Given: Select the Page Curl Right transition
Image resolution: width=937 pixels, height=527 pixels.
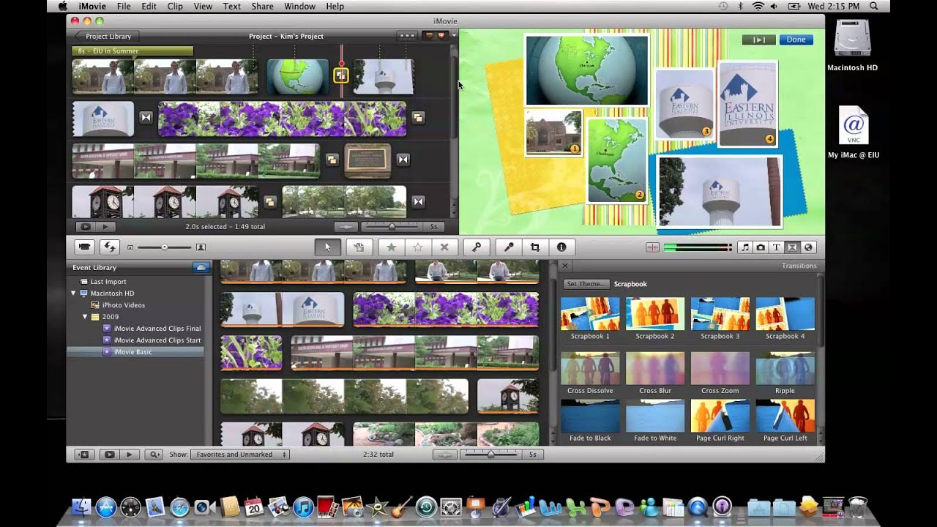Looking at the screenshot, I should (720, 416).
